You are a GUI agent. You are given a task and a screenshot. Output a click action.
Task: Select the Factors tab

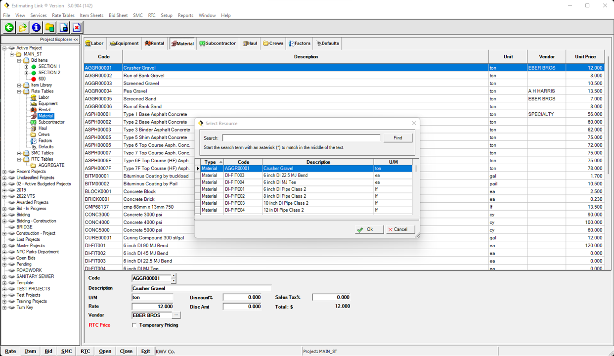click(x=299, y=43)
